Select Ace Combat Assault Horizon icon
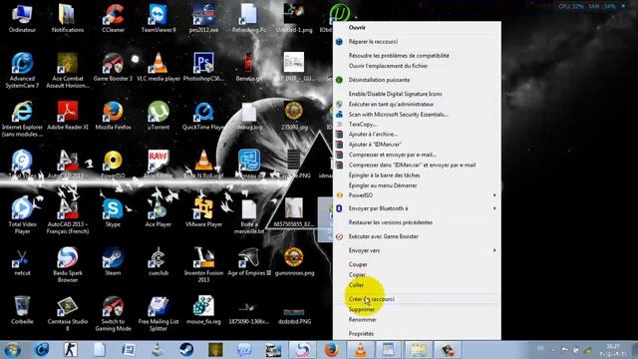The height and width of the screenshot is (359, 638). [68, 71]
